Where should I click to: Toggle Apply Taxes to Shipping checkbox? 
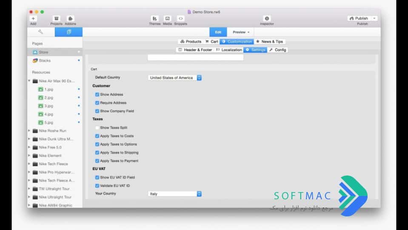point(97,152)
